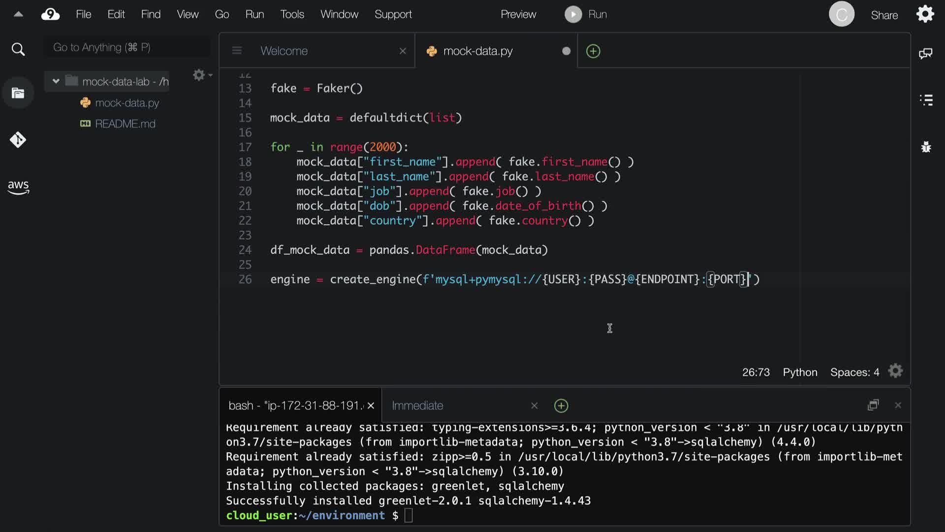Open README.md in the file tree

click(x=125, y=124)
